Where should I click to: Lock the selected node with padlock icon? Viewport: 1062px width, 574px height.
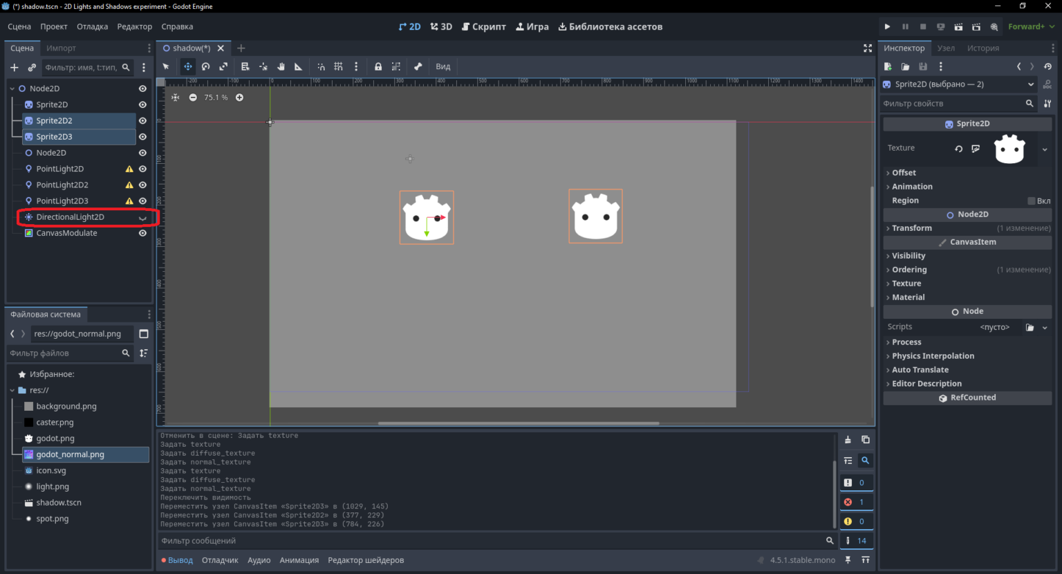tap(378, 66)
